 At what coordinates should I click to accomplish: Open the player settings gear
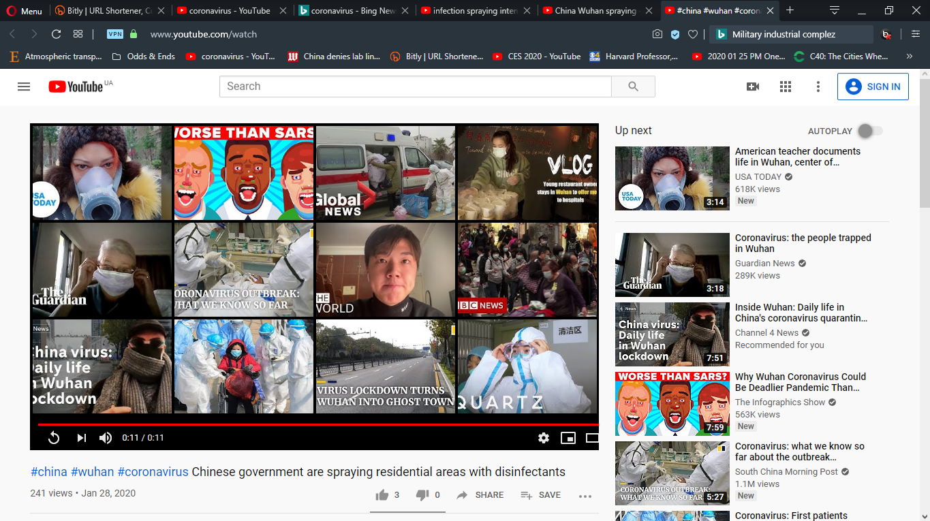tap(544, 438)
